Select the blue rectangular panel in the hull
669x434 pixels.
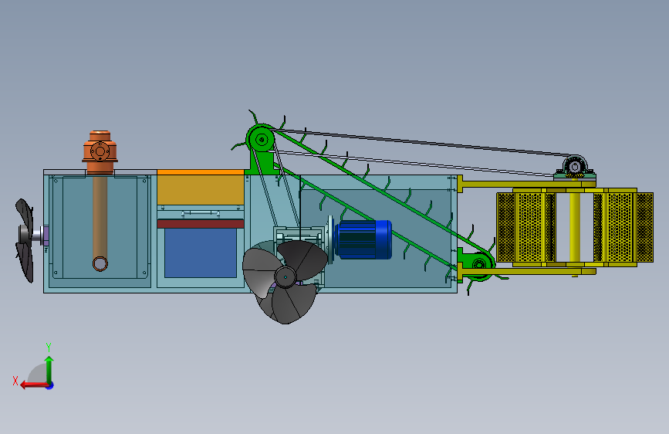[x=201, y=253]
